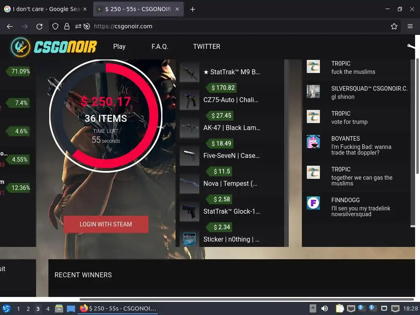
Task: Open the clipboard manager tray icon
Action: (x=339, y=308)
